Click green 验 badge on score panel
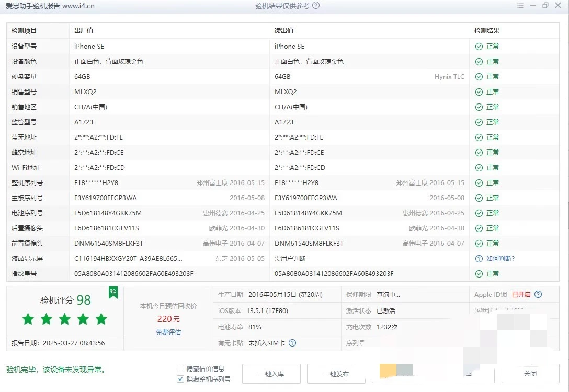 tap(113, 293)
